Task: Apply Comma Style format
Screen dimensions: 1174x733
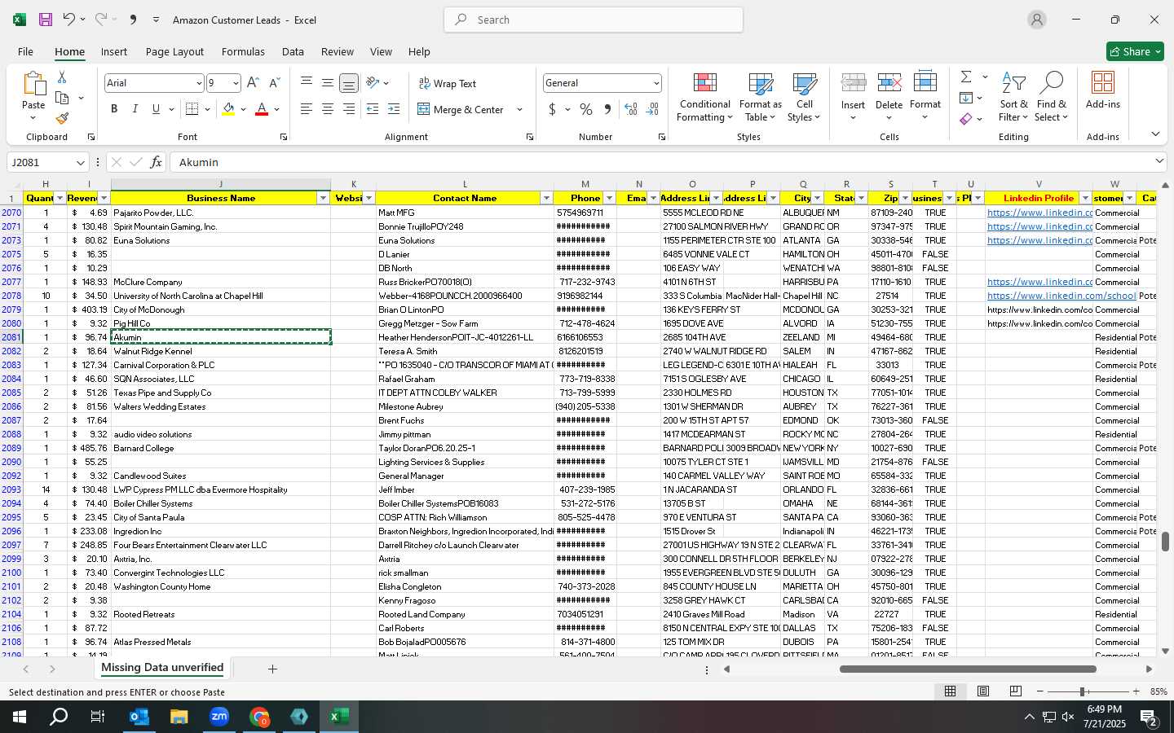Action: [607, 109]
